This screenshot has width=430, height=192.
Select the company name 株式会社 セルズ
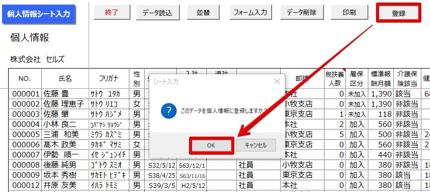(x=37, y=59)
